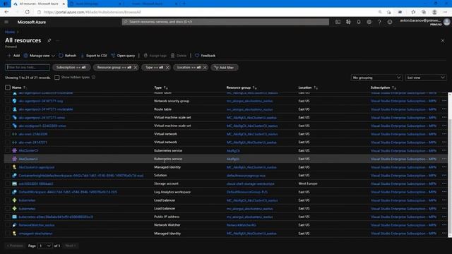The height and width of the screenshot is (254, 452).
Task: Open the Azure portal hamburger menu
Action: [6, 22]
